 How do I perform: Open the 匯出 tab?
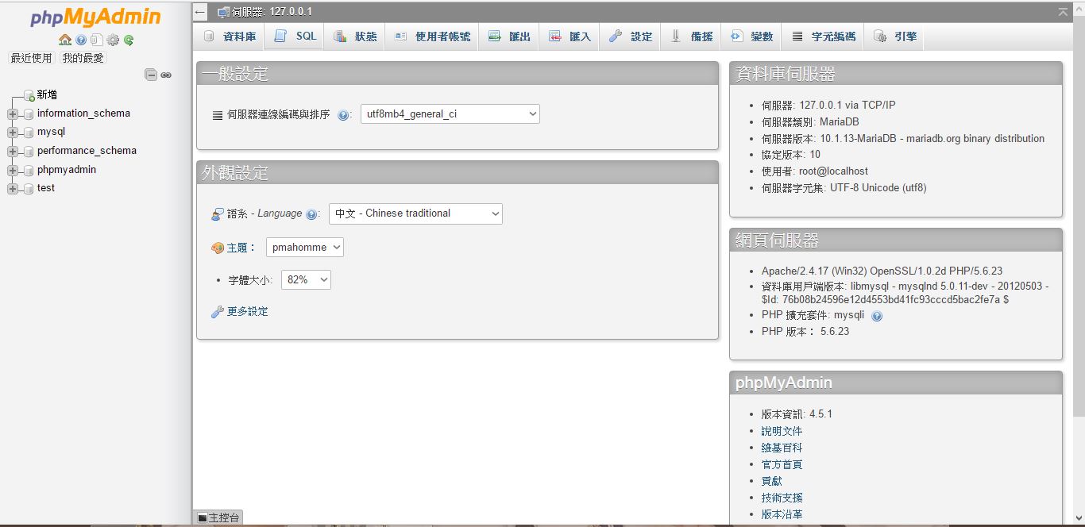[509, 37]
